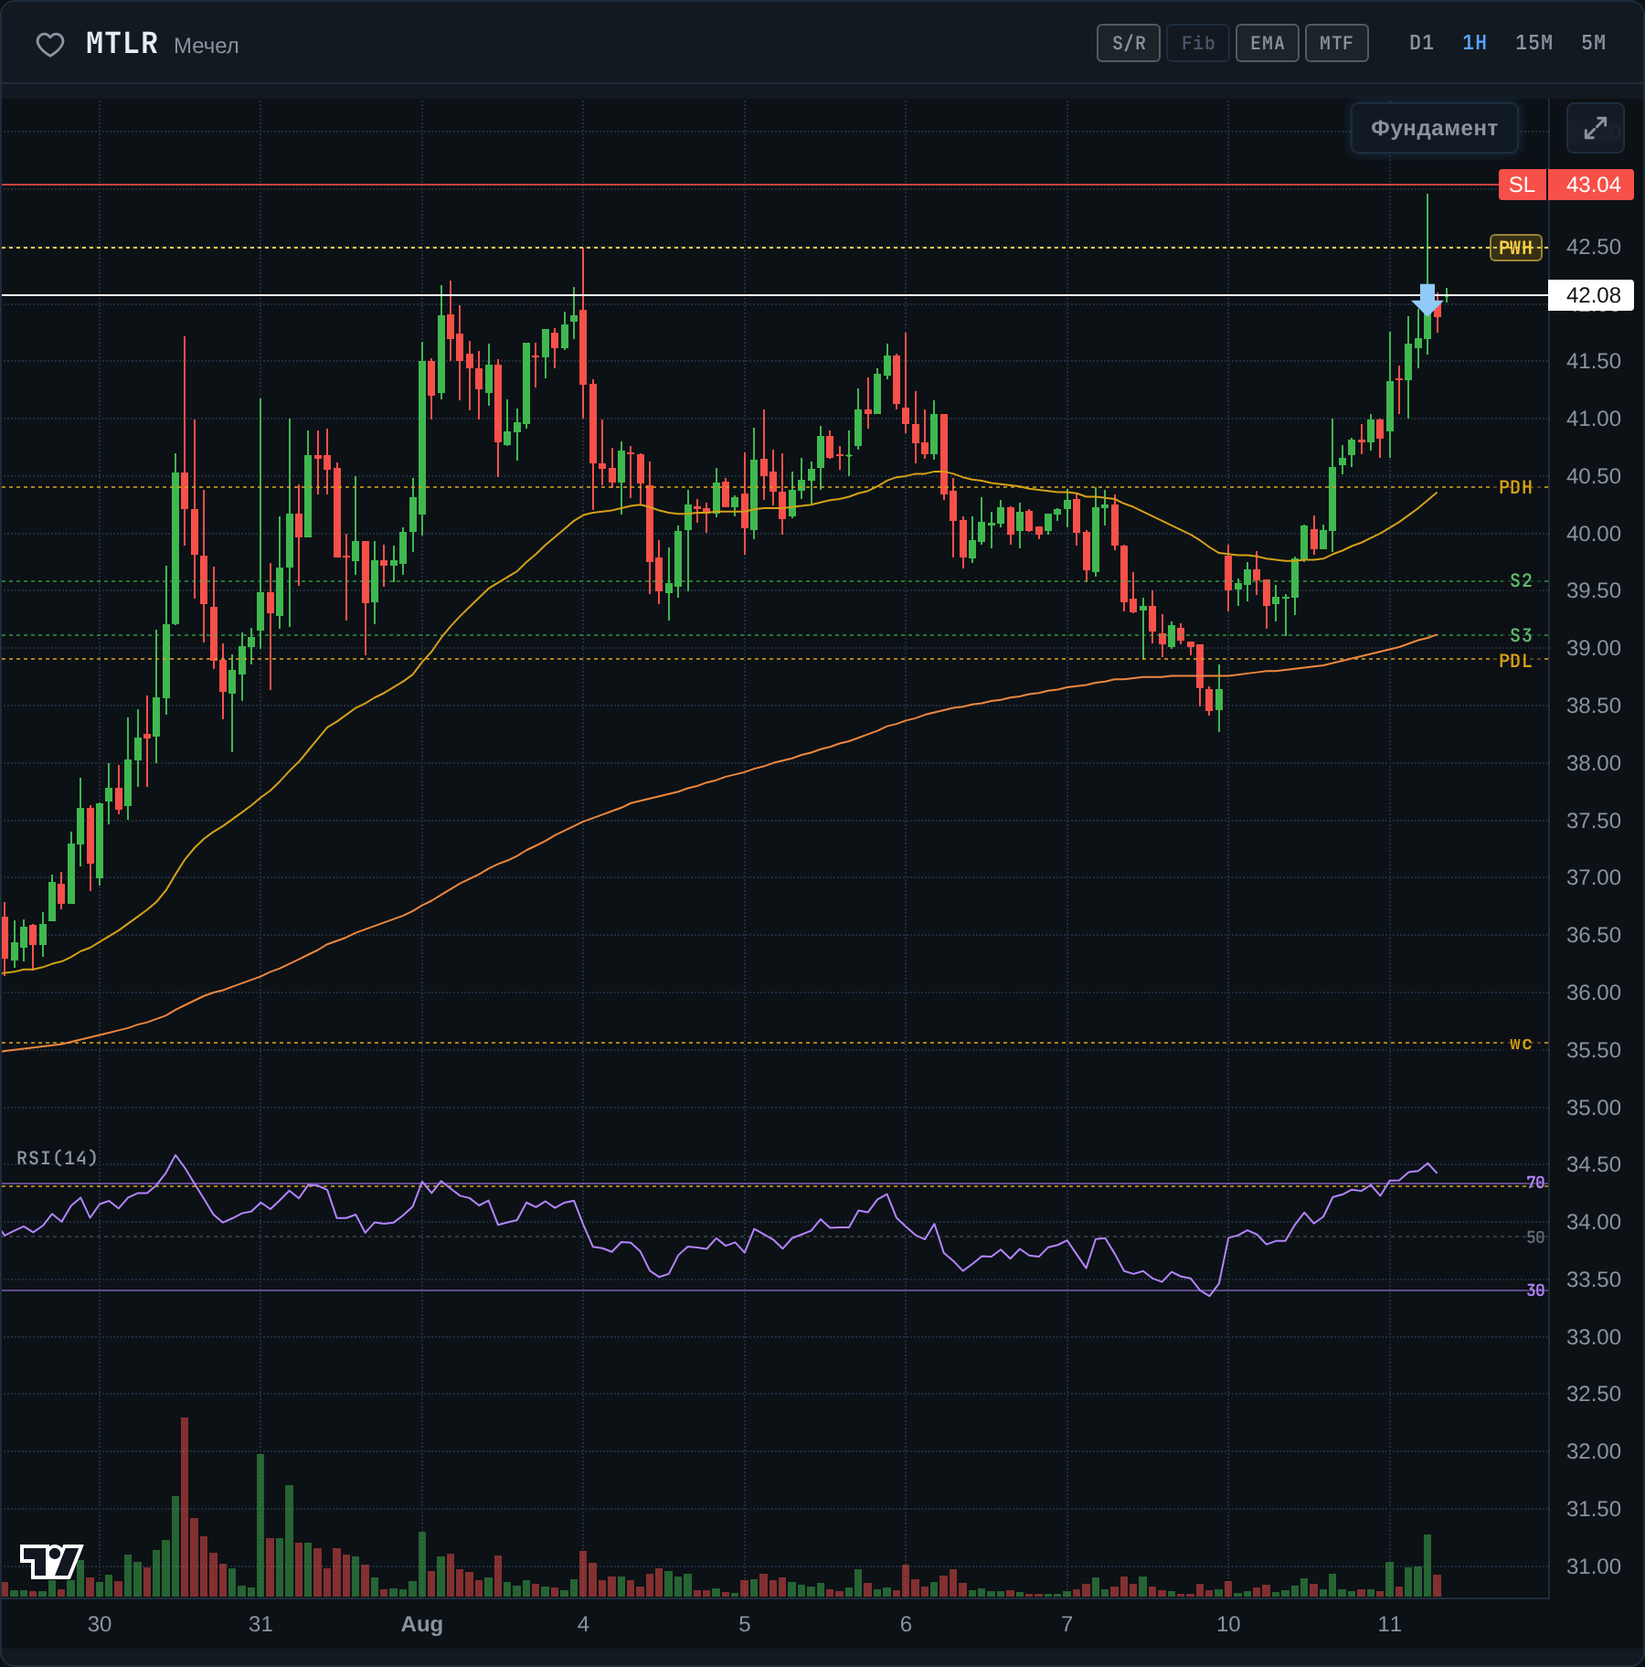Viewport: 1645px width, 1667px height.
Task: Click the 11 date label on time axis
Action: pos(1390,1624)
